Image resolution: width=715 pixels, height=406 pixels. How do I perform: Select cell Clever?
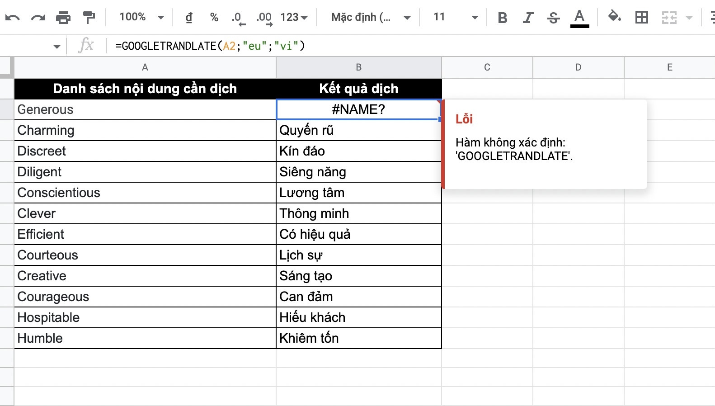pos(145,213)
